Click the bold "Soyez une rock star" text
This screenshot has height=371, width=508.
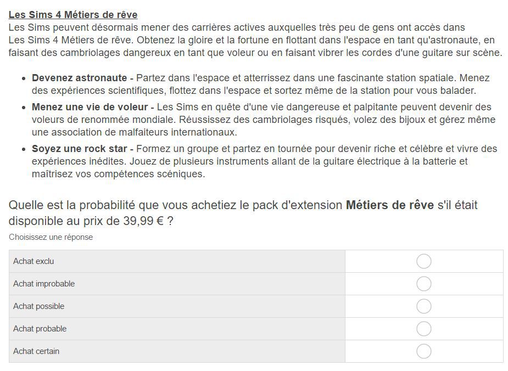[80, 149]
